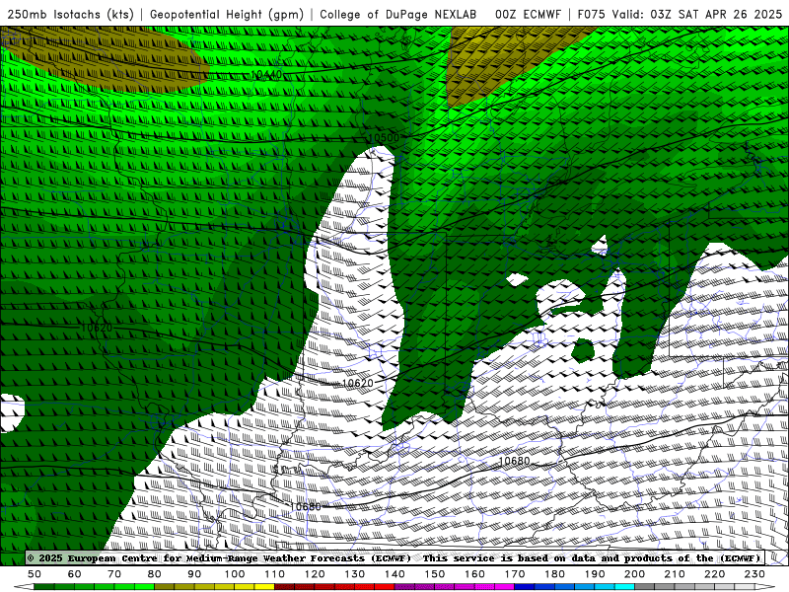The image size is (789, 592).
Task: Select the 'Geopotential Height (gpm)' header text
Action: coord(227,14)
